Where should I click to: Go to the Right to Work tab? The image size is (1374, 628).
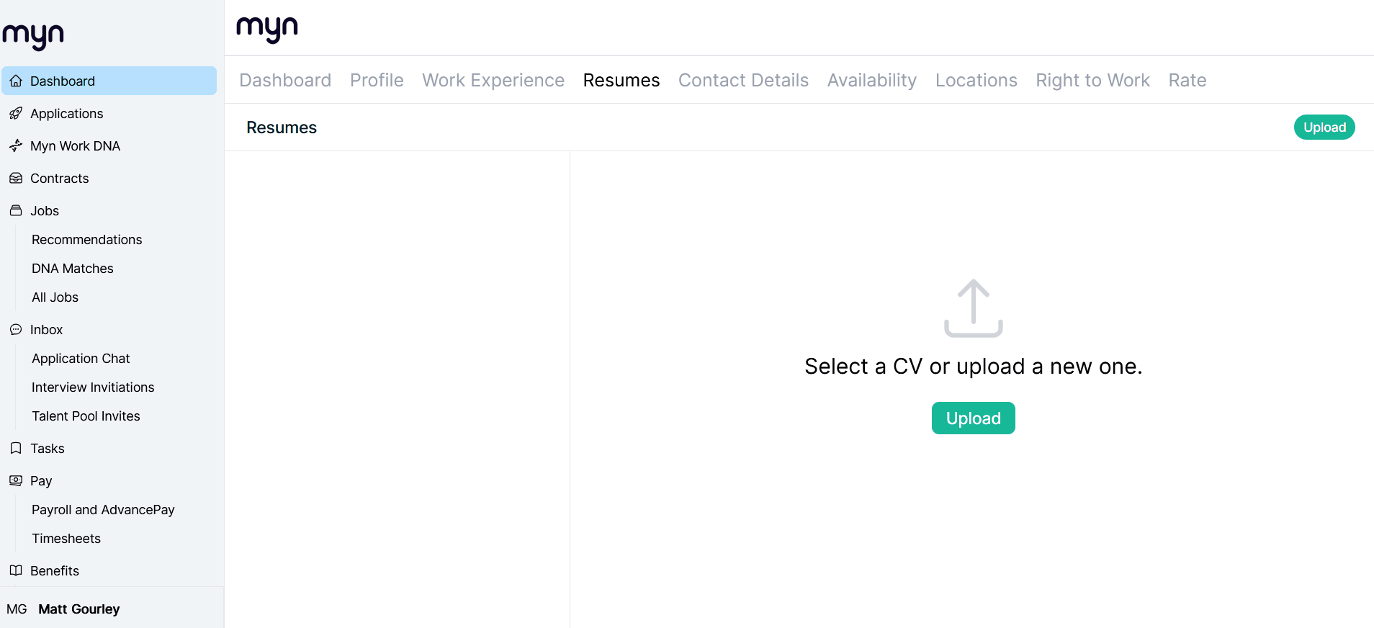1092,80
